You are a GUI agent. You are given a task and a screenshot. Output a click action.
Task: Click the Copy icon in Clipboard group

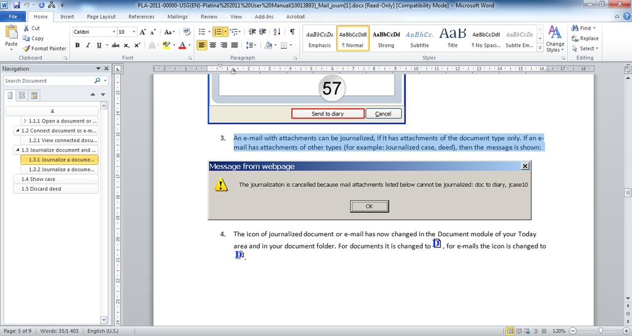(26, 38)
